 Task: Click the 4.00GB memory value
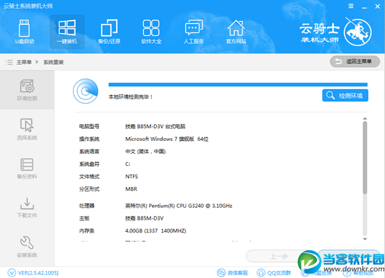[x=156, y=231]
